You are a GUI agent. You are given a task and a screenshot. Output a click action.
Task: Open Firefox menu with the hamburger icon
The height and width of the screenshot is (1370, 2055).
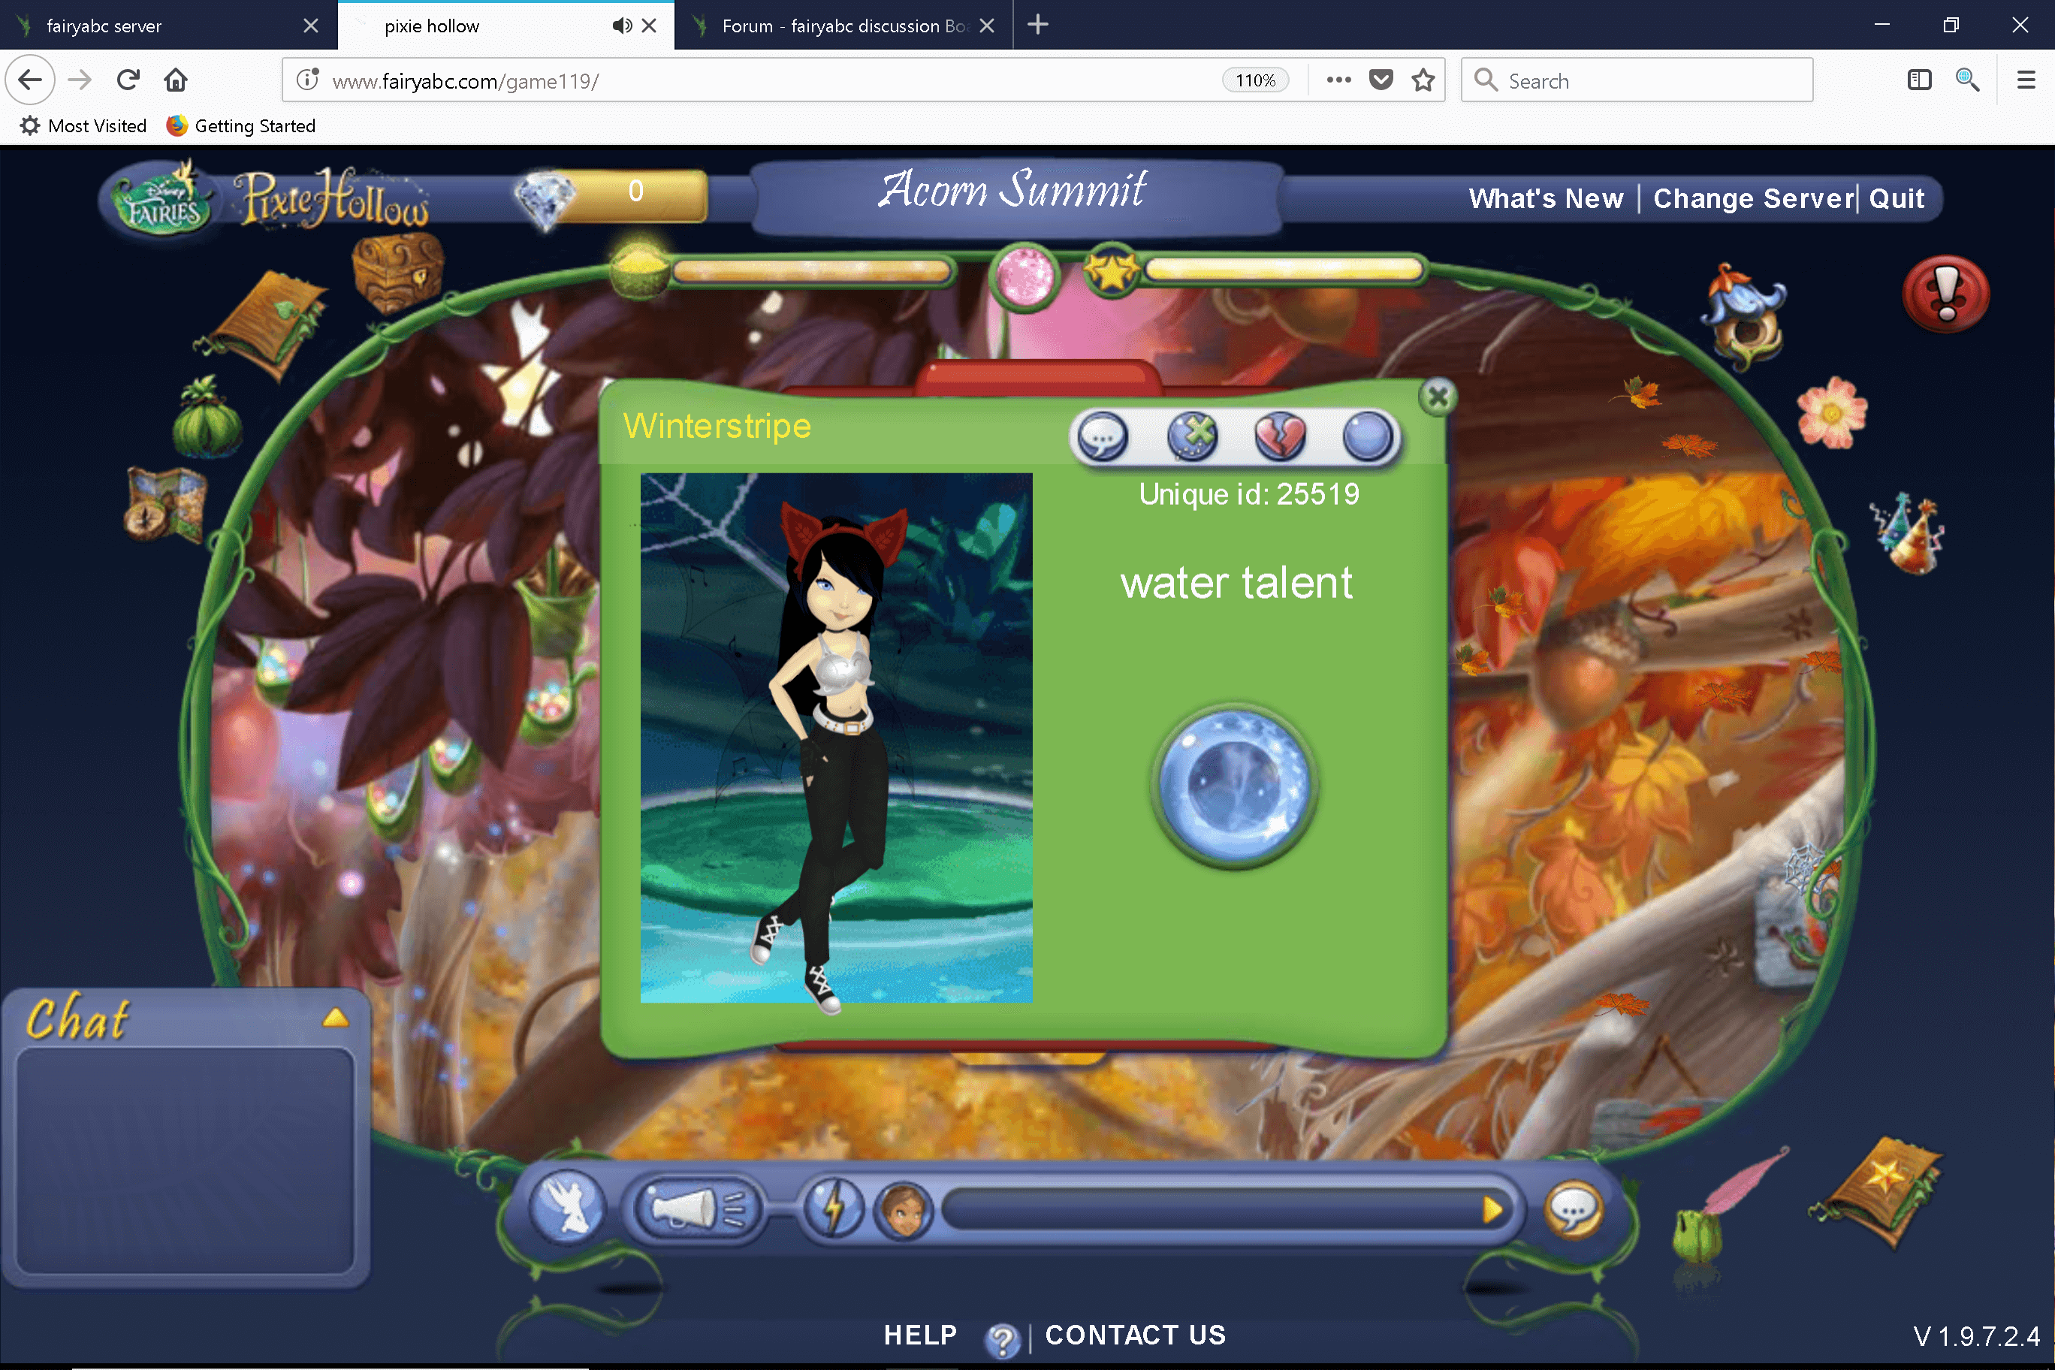click(2027, 80)
